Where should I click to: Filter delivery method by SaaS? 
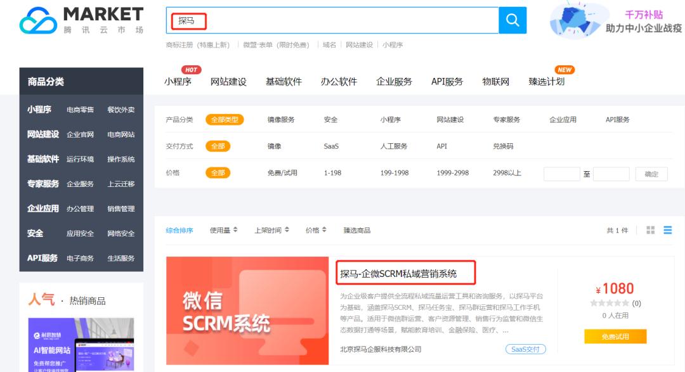pos(331,146)
